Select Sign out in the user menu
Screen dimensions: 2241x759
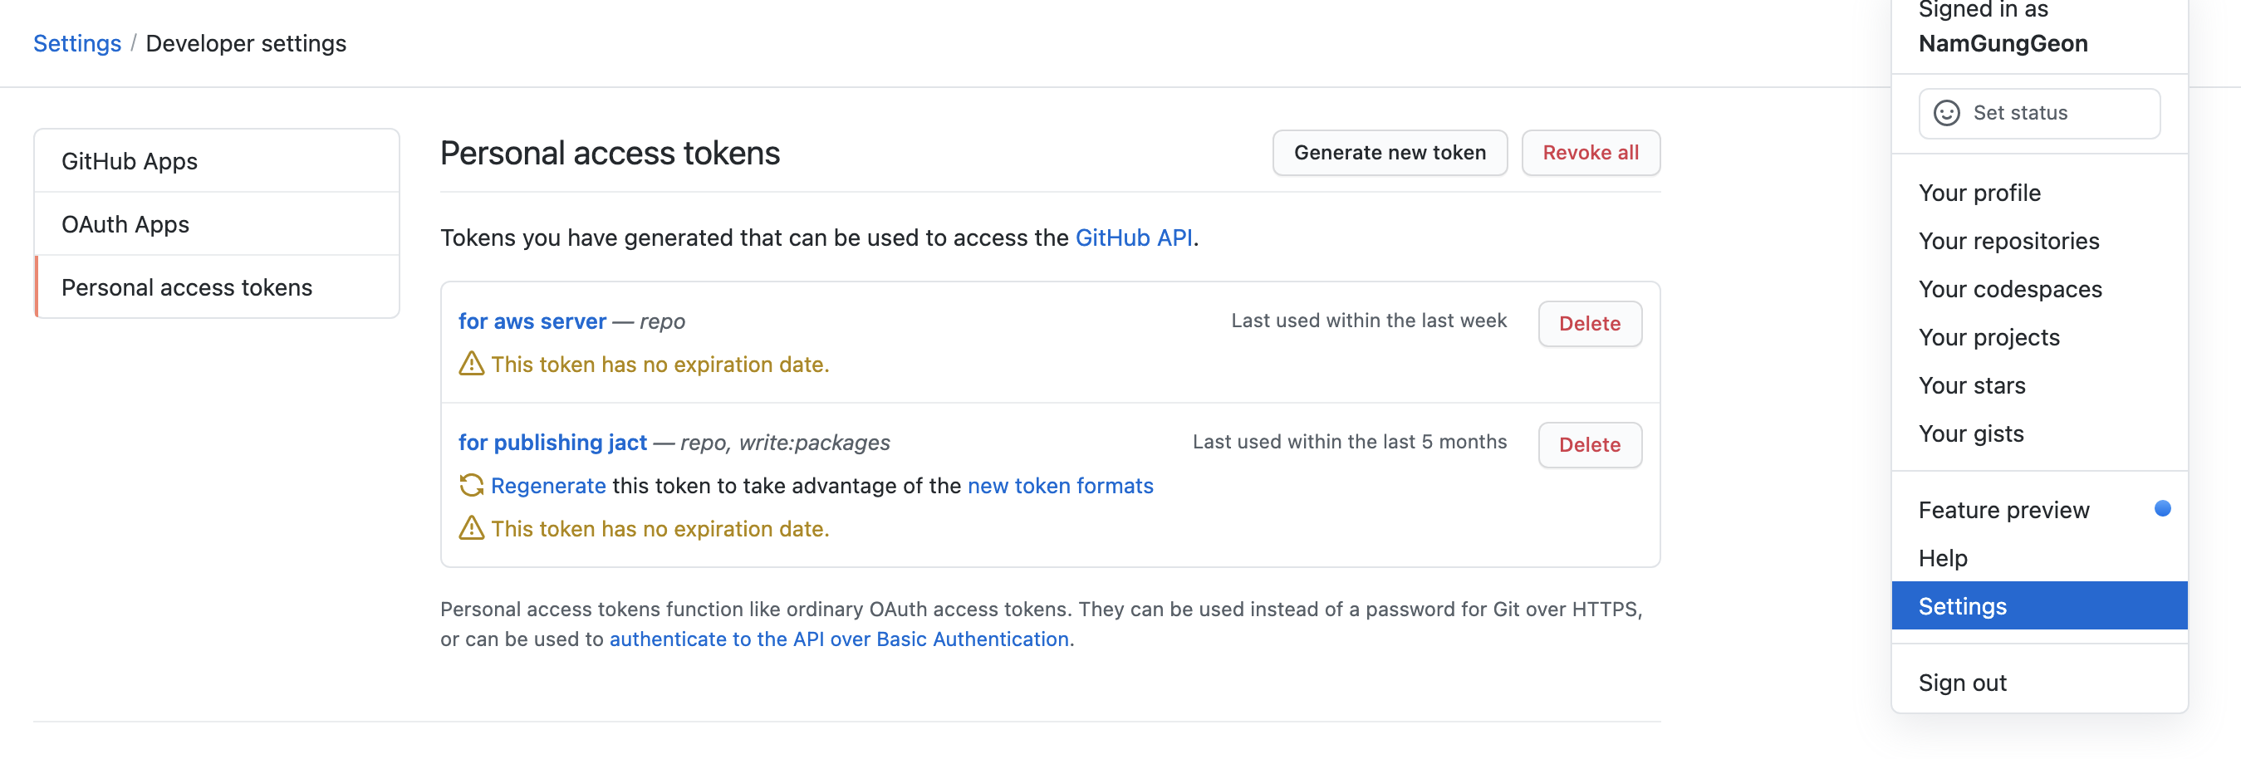click(1962, 683)
